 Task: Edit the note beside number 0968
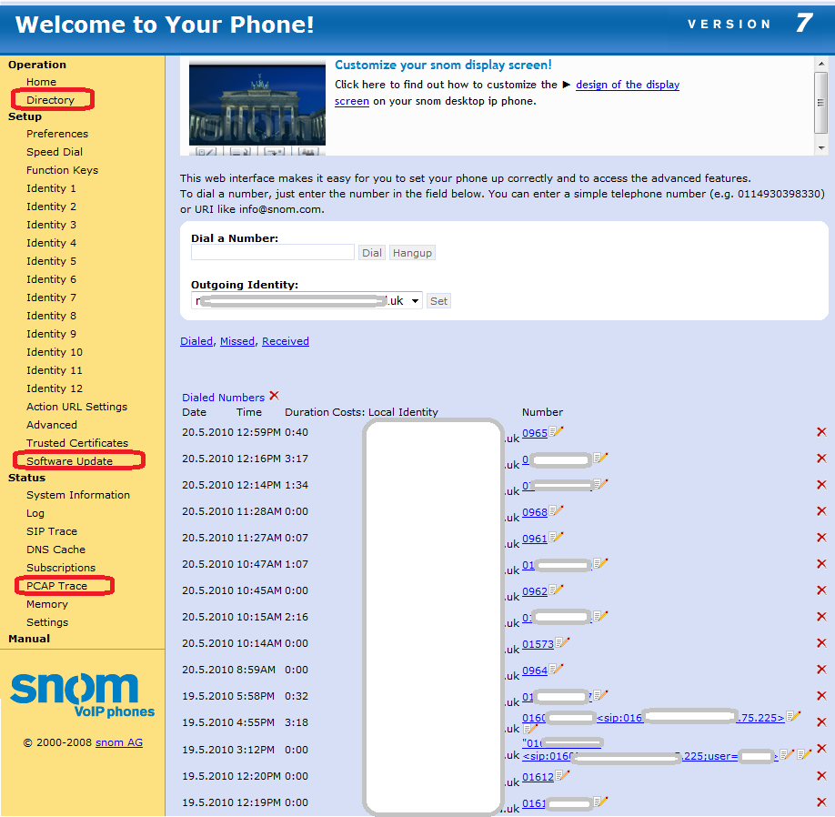[x=553, y=510]
